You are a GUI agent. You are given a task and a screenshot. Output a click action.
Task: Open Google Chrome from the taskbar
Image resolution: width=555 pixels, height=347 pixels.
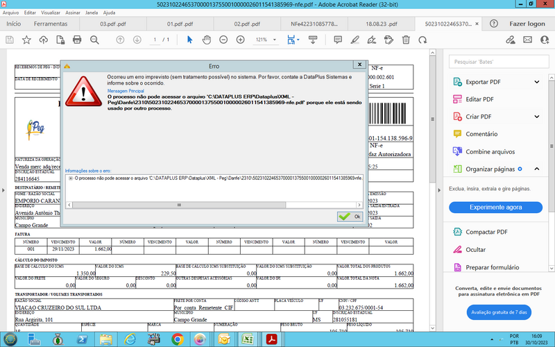point(178,339)
